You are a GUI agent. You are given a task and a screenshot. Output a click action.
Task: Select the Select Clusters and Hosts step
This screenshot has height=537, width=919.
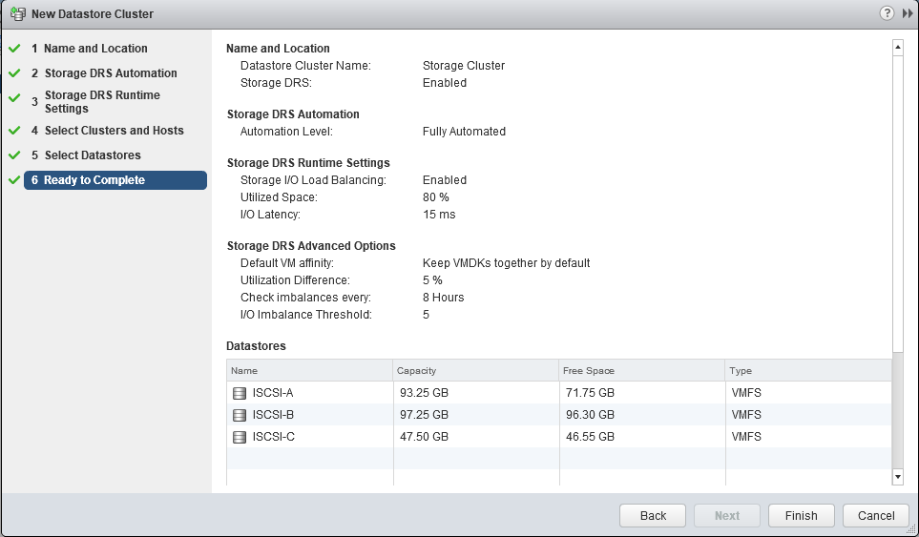(x=114, y=131)
